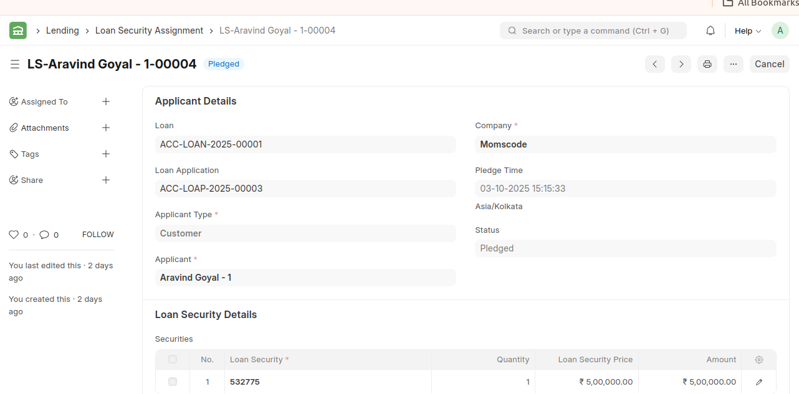Image resolution: width=799 pixels, height=394 pixels.
Task: Add a tag using the Tags plus
Action: [106, 154]
